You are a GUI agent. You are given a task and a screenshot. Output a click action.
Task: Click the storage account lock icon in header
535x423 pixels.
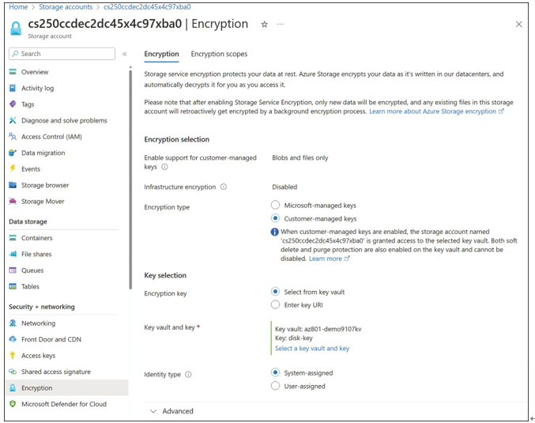pyautogui.click(x=16, y=28)
